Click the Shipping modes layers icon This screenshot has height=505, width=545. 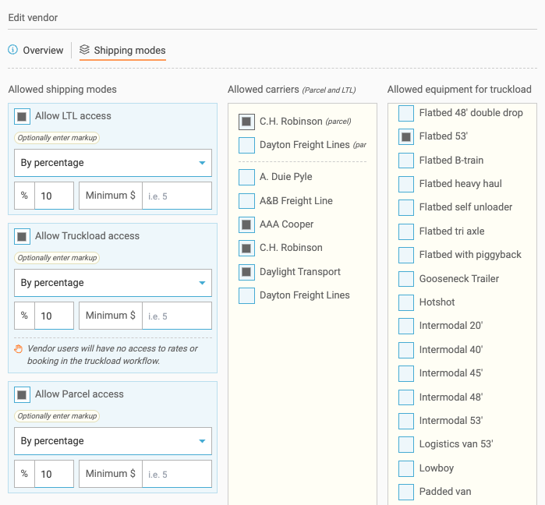click(84, 50)
